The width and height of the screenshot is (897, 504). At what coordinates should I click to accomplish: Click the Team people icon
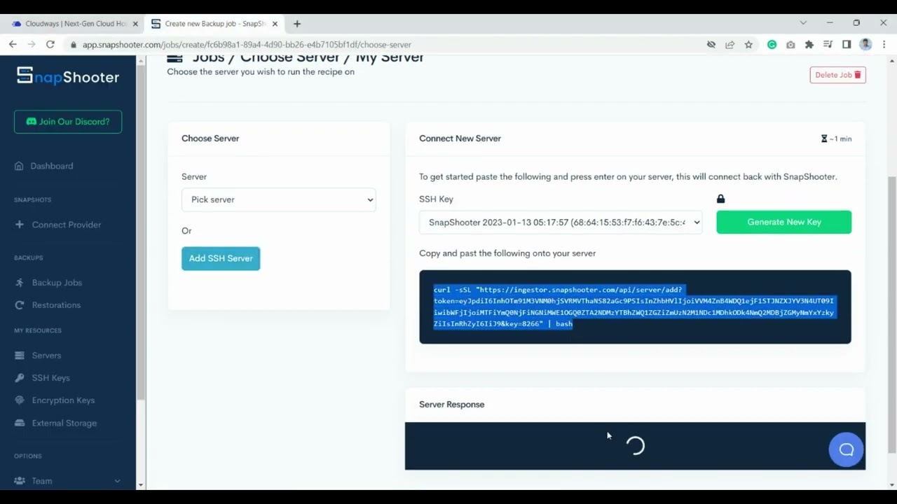point(20,481)
